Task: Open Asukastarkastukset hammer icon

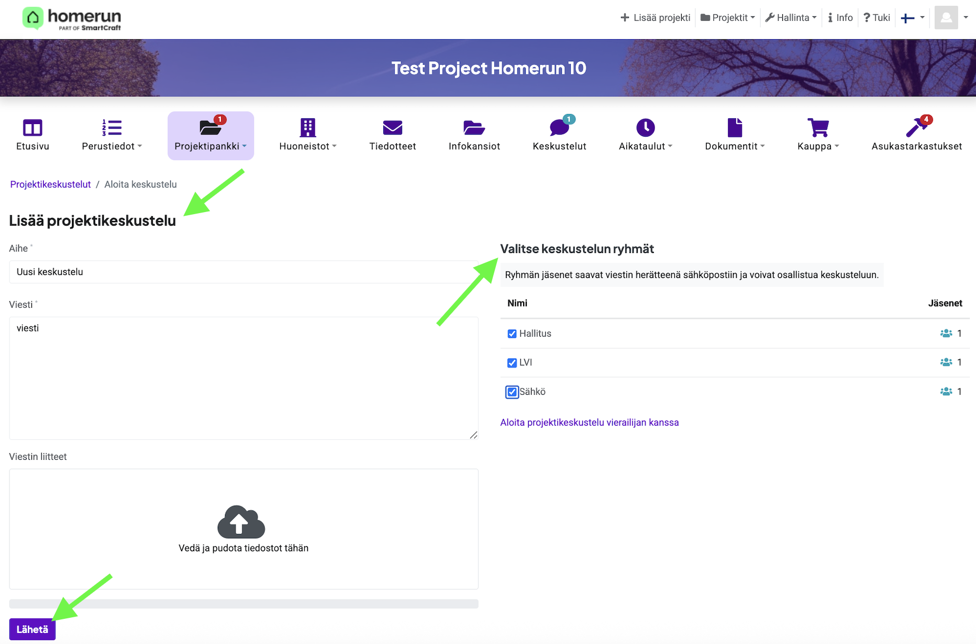Action: [x=916, y=128]
